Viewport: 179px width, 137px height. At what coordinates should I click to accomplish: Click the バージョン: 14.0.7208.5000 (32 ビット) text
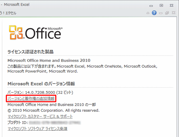pyautogui.click(x=40, y=92)
